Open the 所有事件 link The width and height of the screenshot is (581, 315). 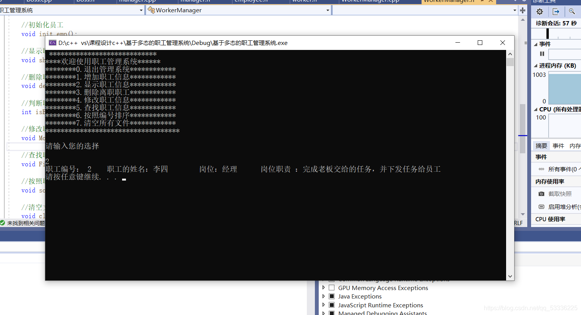pyautogui.click(x=564, y=169)
